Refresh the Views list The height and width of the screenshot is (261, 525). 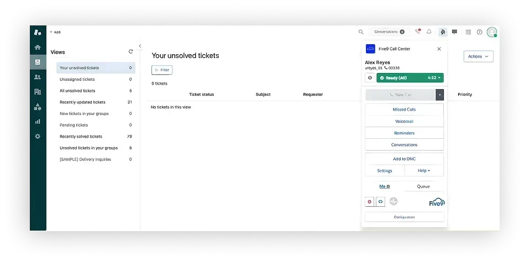131,51
